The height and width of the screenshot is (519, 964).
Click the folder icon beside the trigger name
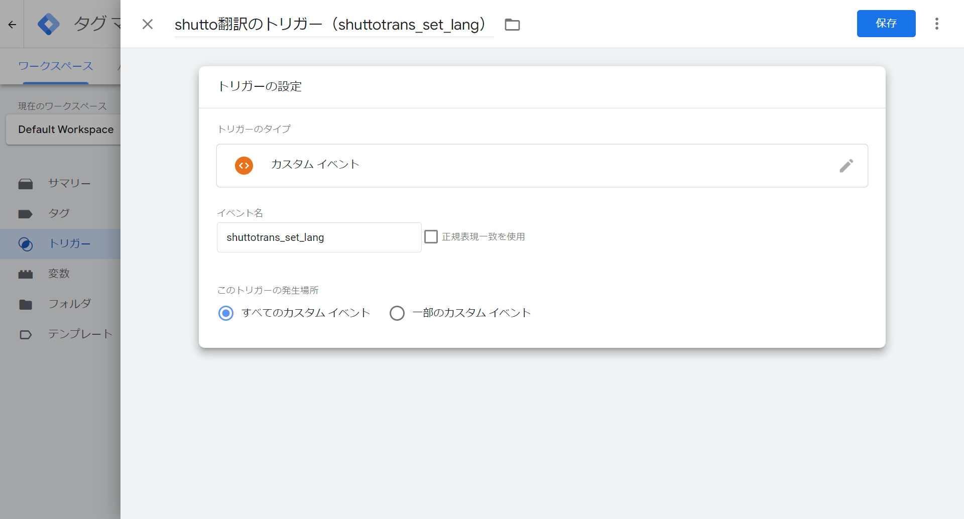(512, 24)
